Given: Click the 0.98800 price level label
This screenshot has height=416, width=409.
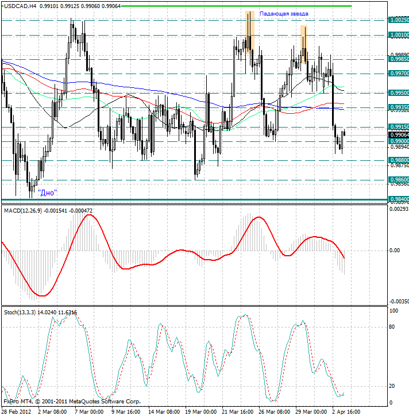Looking at the screenshot, I should pos(399,160).
